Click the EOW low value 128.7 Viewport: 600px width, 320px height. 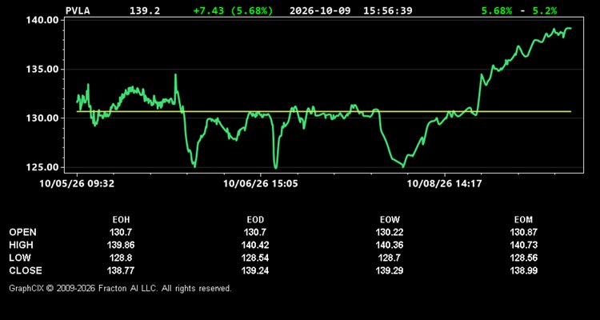point(390,258)
